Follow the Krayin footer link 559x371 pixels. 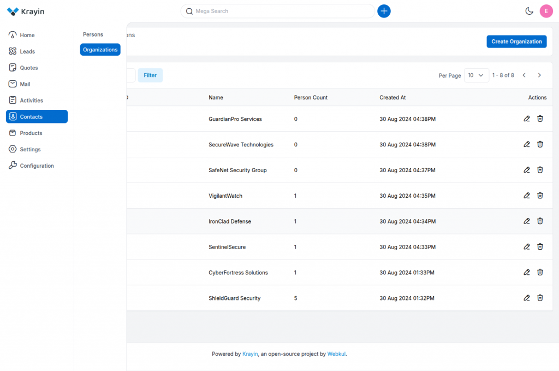coord(250,354)
